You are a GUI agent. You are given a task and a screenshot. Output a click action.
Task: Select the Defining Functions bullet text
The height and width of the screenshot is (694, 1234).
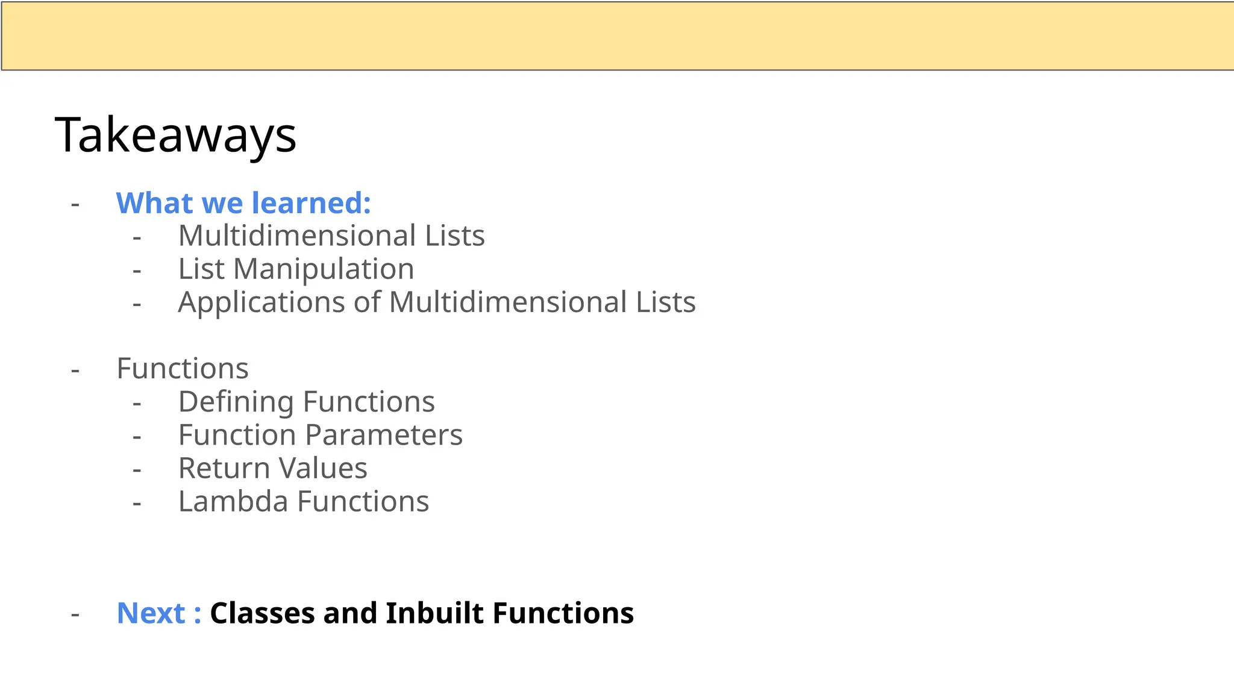pos(306,402)
